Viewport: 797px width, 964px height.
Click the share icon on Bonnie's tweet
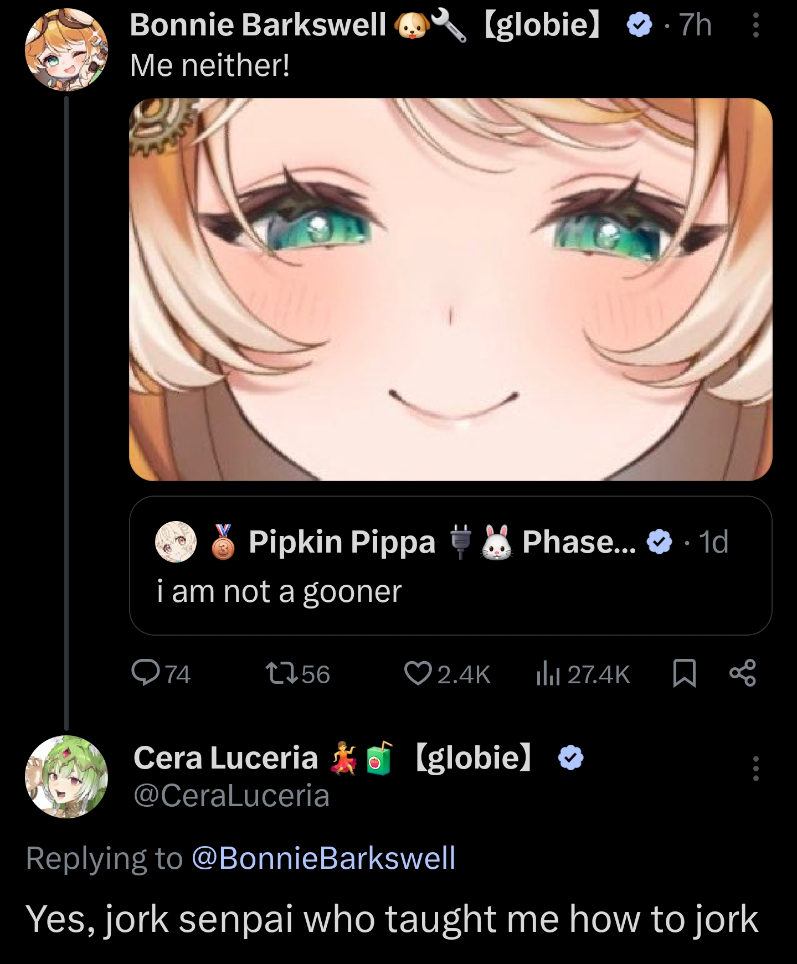pos(742,673)
